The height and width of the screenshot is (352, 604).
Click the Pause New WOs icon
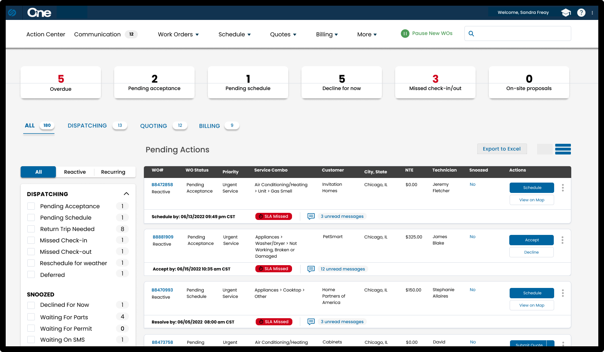[405, 33]
